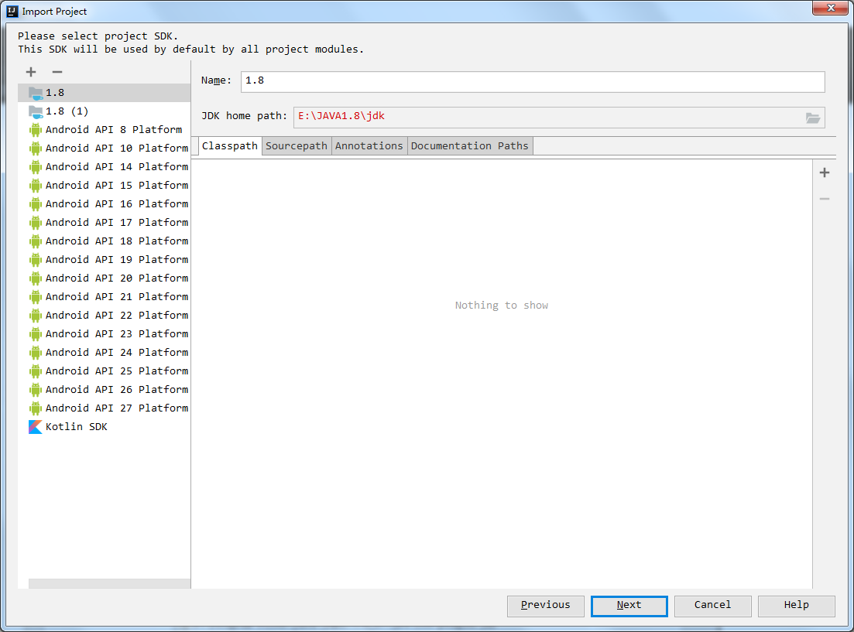The width and height of the screenshot is (854, 632).
Task: Select the '1.8' SDK entry label
Action: click(x=54, y=93)
